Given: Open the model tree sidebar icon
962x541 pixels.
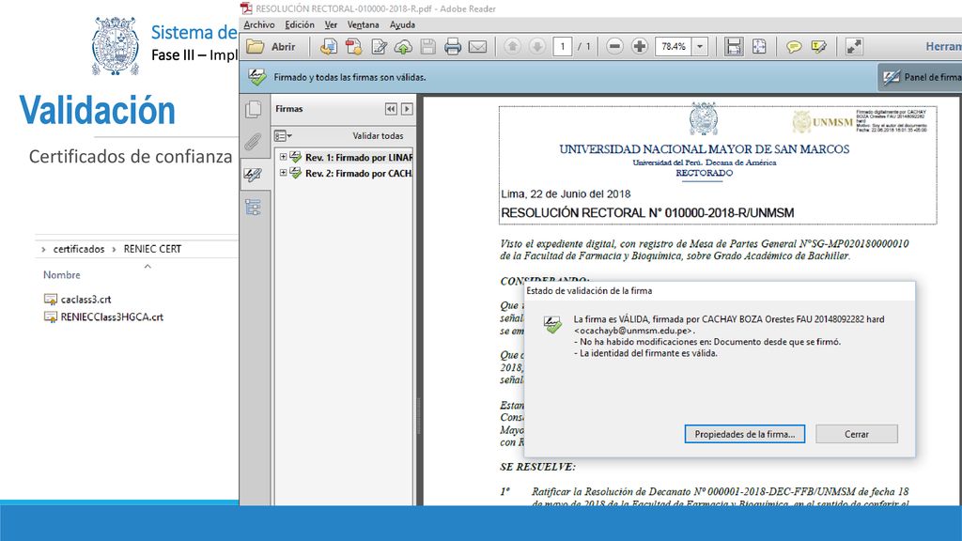Looking at the screenshot, I should point(253,208).
